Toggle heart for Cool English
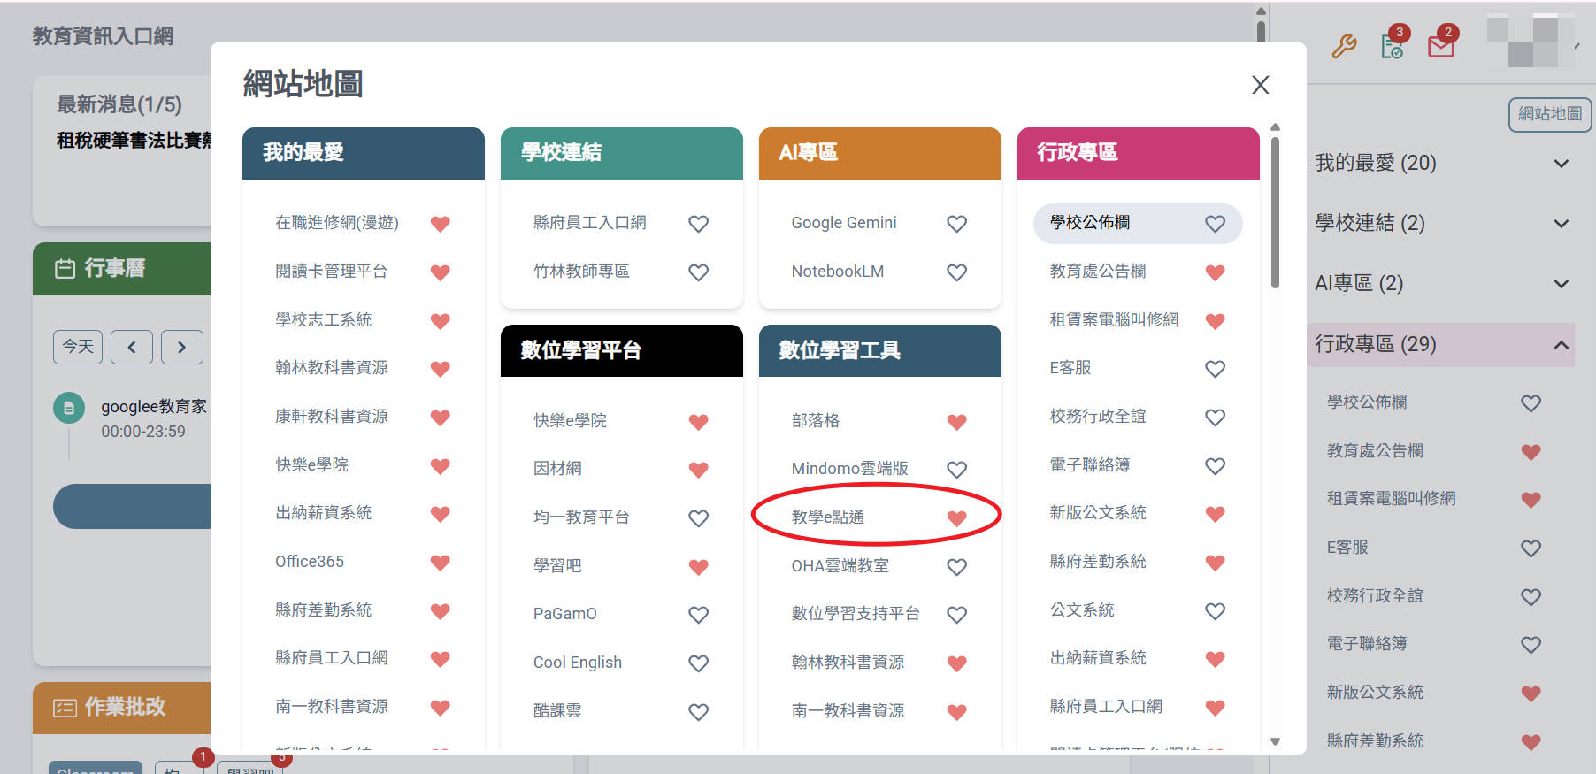Viewport: 1596px width, 774px height. (x=699, y=663)
